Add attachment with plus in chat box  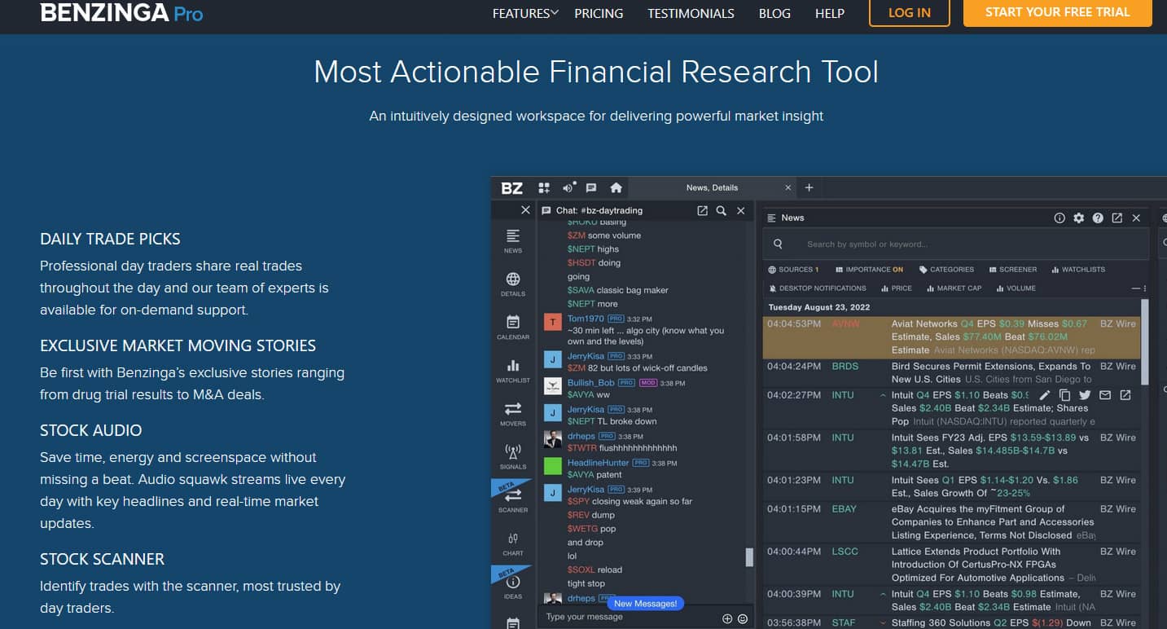click(x=727, y=618)
